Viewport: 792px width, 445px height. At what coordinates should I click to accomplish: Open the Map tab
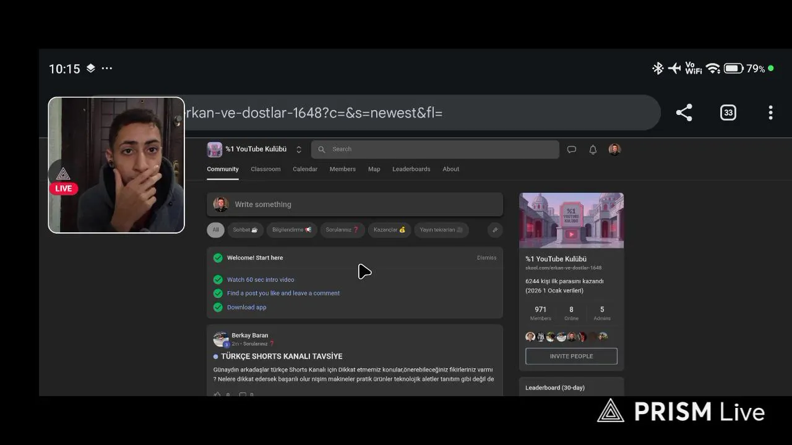(x=374, y=169)
